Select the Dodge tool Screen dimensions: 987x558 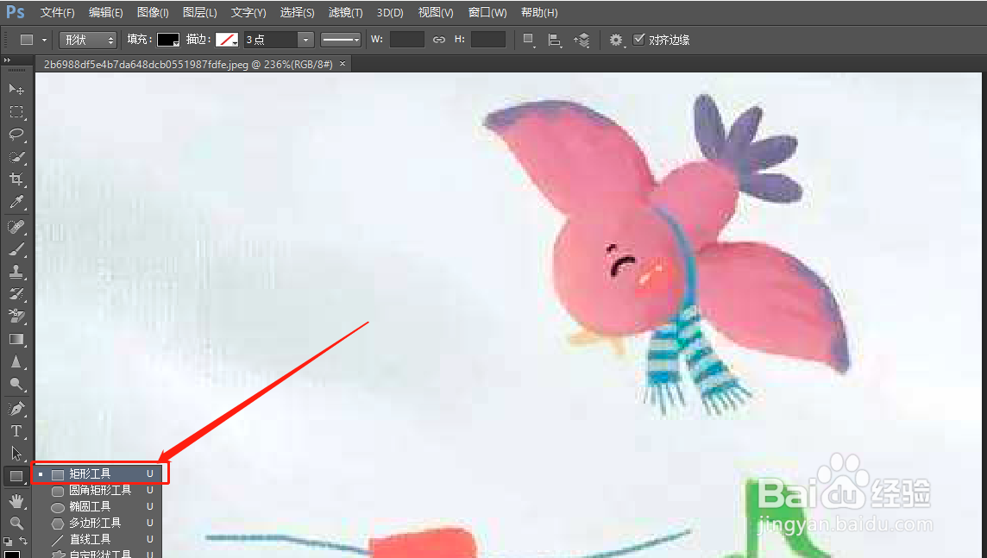point(16,385)
